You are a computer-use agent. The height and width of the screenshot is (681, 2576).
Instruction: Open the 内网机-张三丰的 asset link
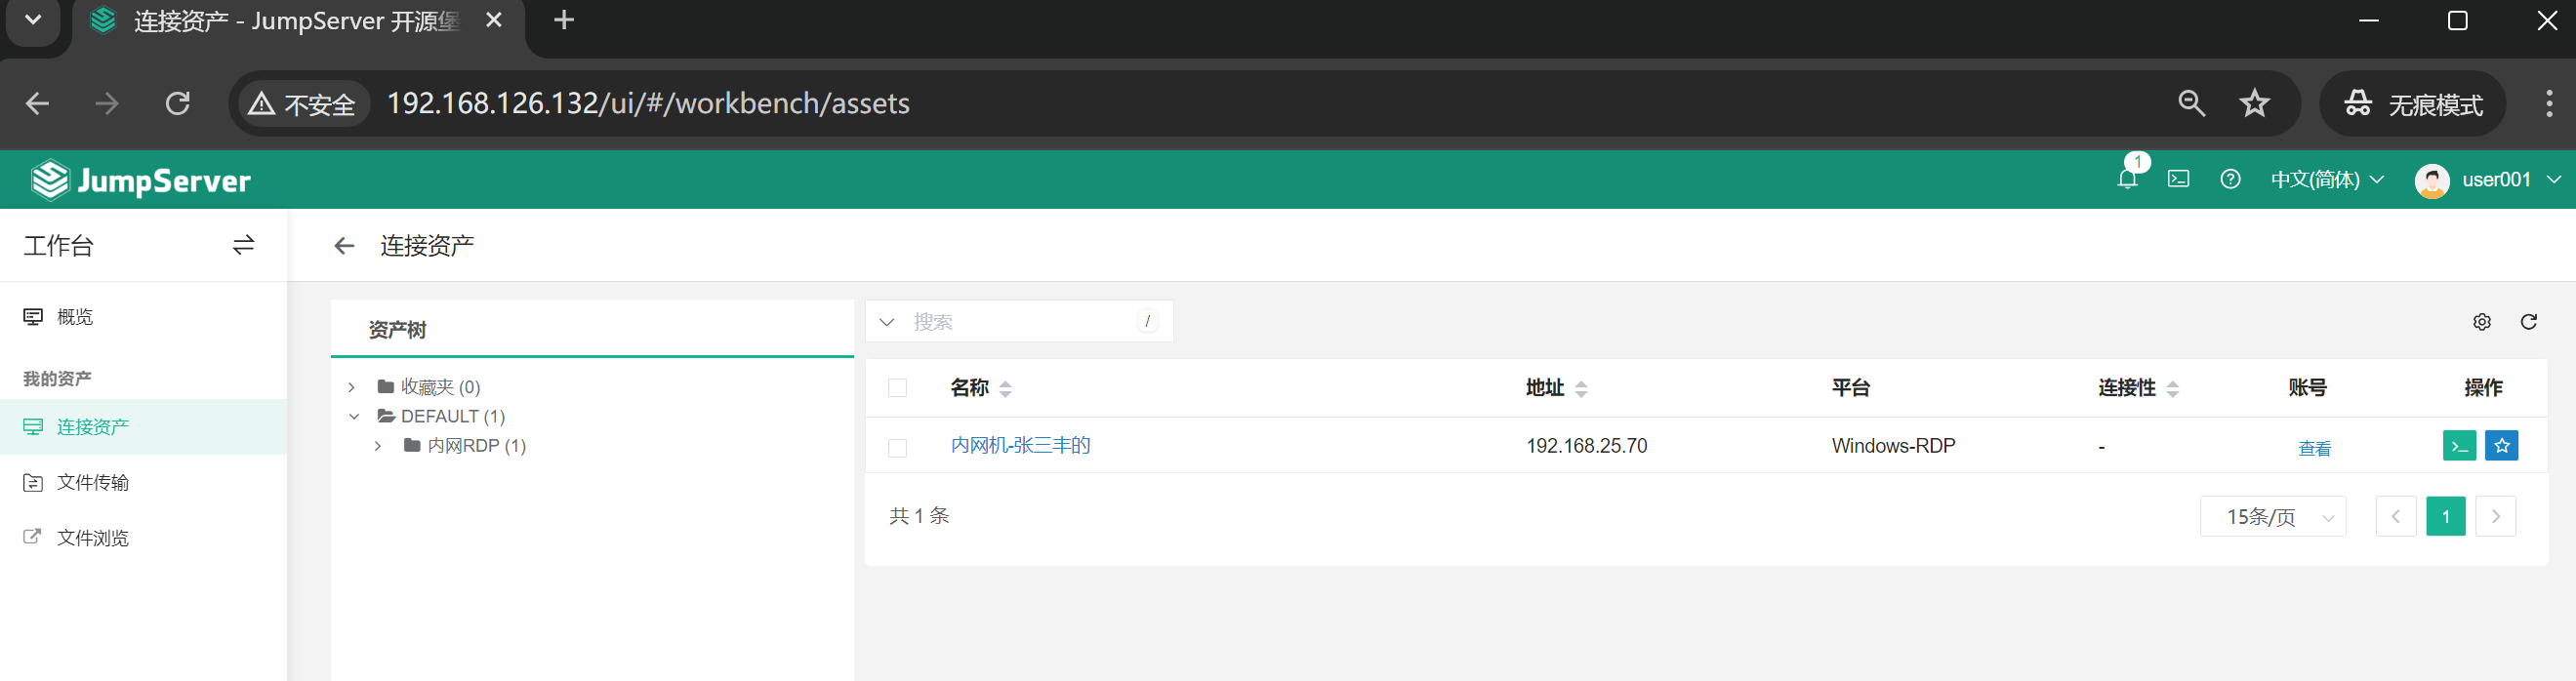pyautogui.click(x=1020, y=446)
